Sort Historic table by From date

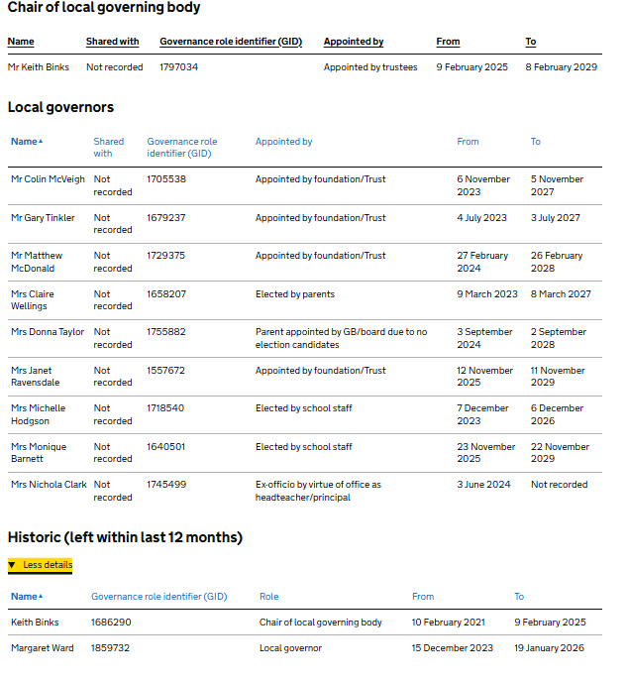tap(423, 597)
